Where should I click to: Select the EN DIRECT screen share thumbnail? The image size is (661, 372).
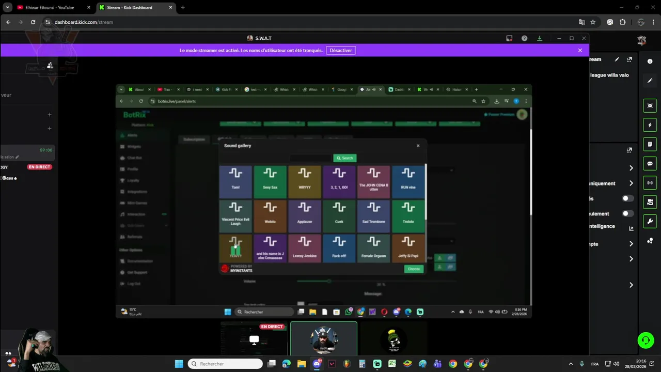tap(254, 338)
